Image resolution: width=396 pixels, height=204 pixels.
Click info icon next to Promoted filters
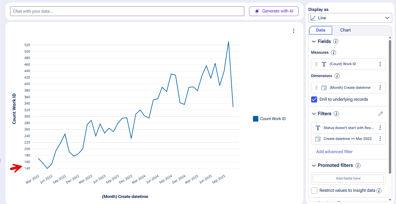(358, 166)
